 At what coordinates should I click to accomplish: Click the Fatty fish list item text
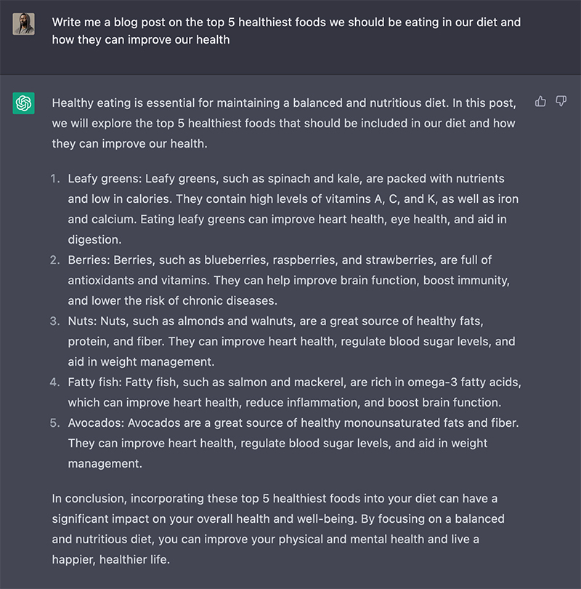294,392
